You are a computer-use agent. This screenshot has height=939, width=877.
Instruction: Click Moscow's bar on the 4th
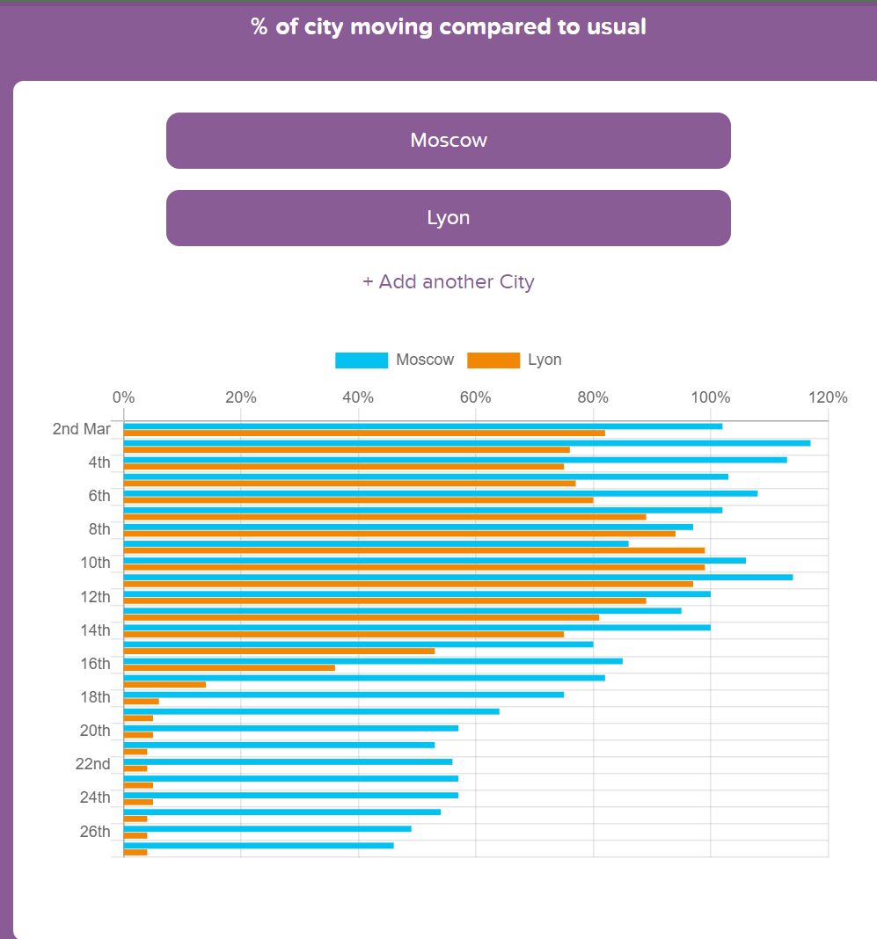(456, 460)
